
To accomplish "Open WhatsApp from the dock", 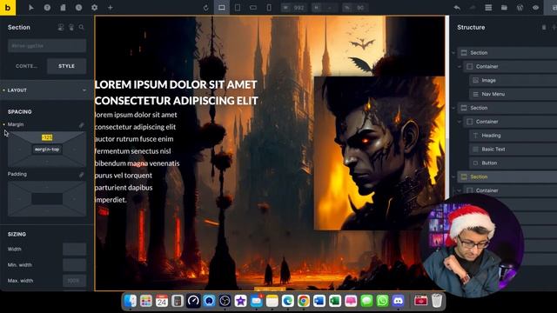I will pos(382,301).
